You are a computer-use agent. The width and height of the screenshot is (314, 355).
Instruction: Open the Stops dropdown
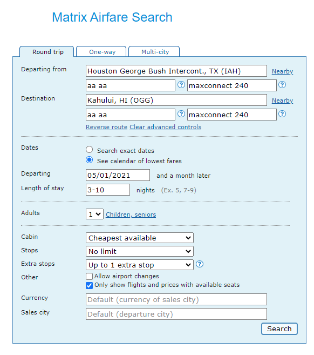coord(140,251)
